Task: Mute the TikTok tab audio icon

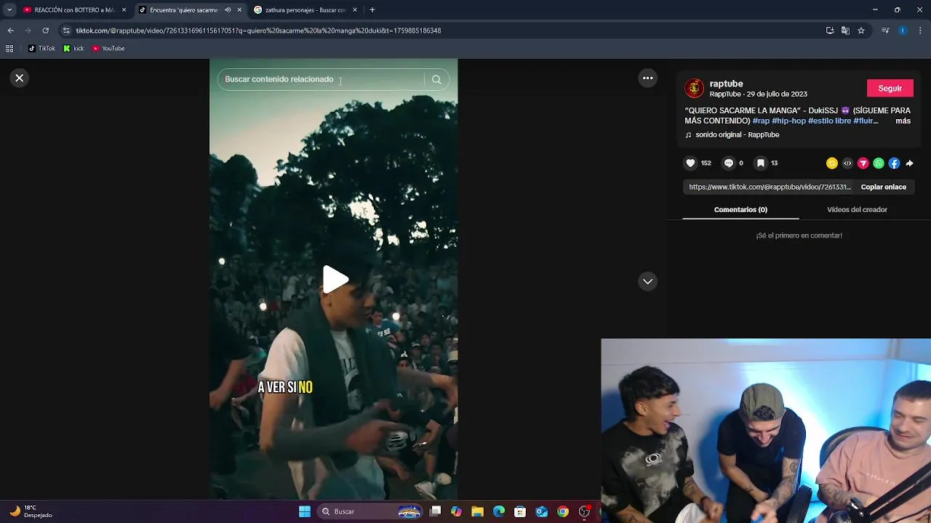Action: pyautogui.click(x=228, y=10)
